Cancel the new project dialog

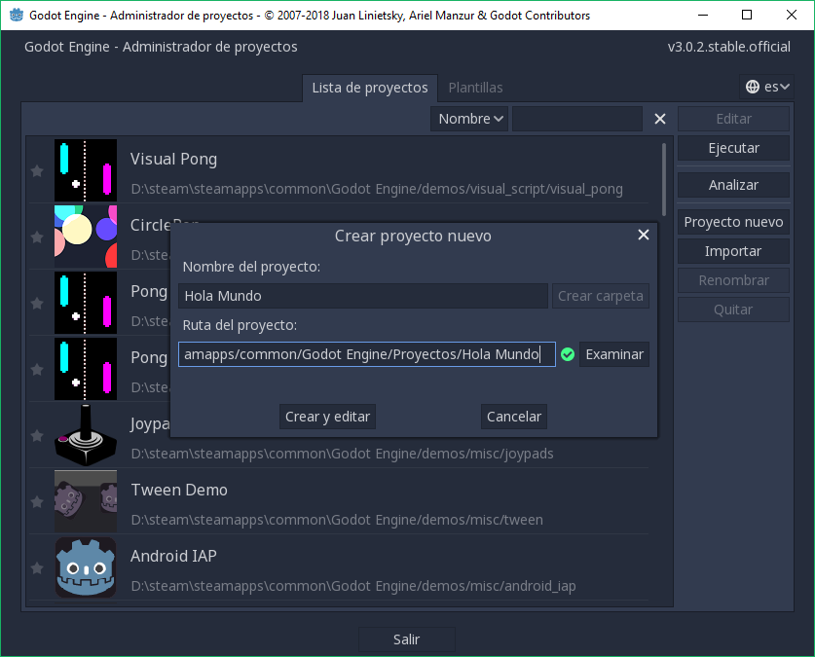tap(513, 416)
